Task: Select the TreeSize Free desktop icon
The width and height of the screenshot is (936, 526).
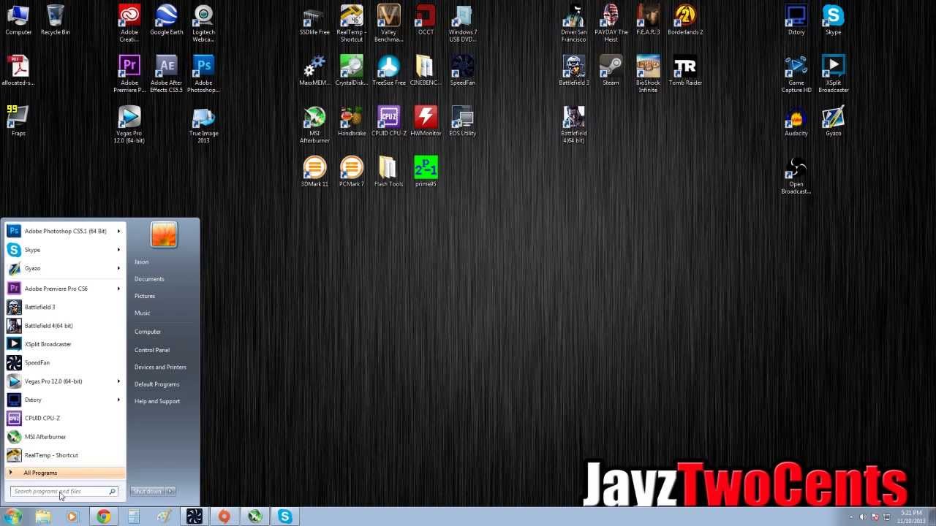Action: [x=388, y=70]
